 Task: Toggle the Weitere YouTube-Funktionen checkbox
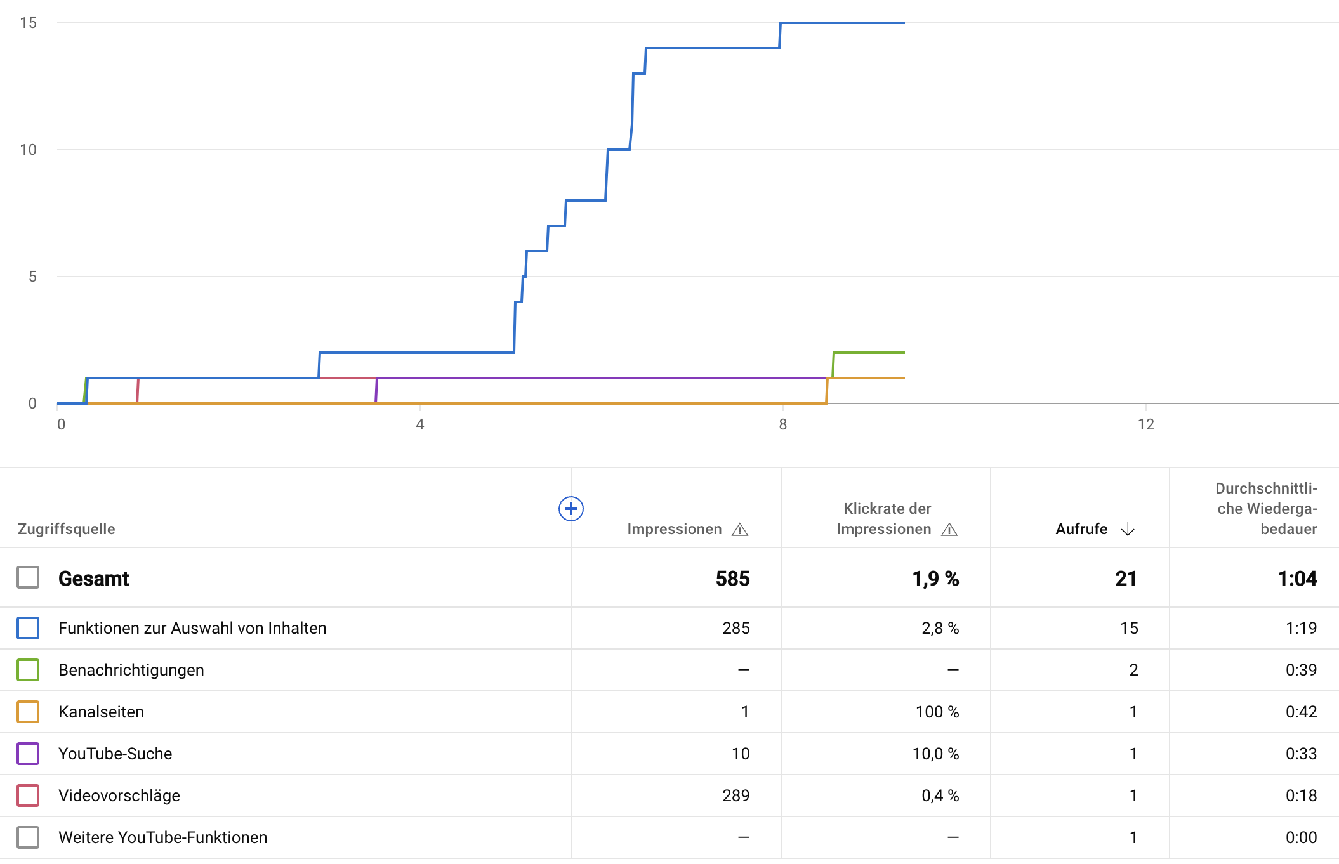point(28,837)
